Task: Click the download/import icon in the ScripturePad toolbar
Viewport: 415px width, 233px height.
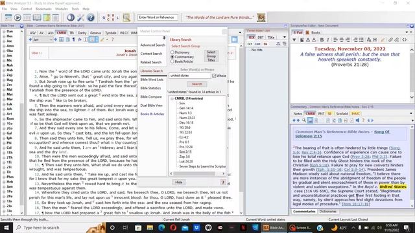Action: [314, 40]
